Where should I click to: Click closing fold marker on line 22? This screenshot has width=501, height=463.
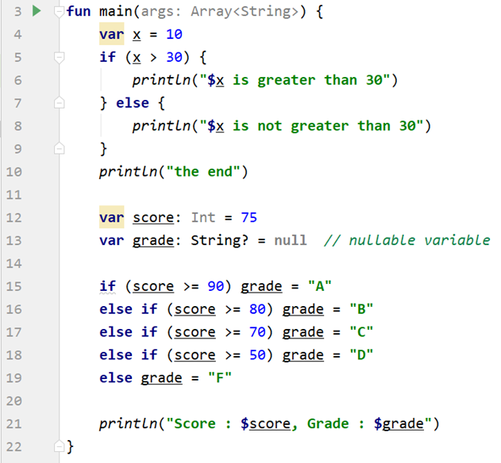click(58, 446)
